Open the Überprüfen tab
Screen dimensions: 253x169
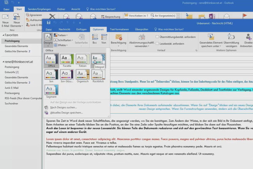point(142,30)
